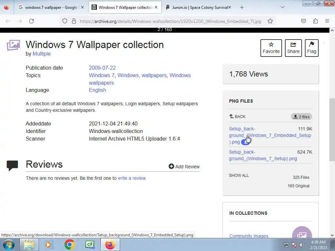
Task: Click the 325 Files text
Action: (301, 177)
